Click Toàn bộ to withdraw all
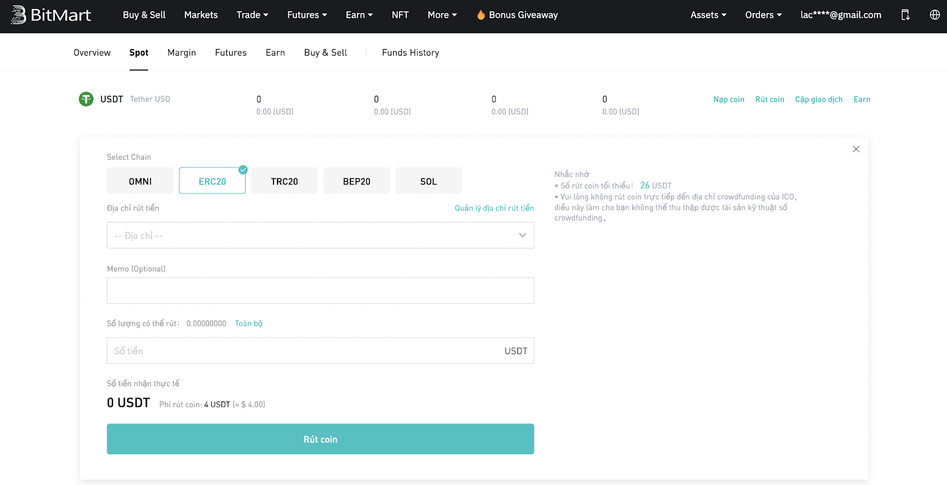947x485 pixels. coord(249,324)
